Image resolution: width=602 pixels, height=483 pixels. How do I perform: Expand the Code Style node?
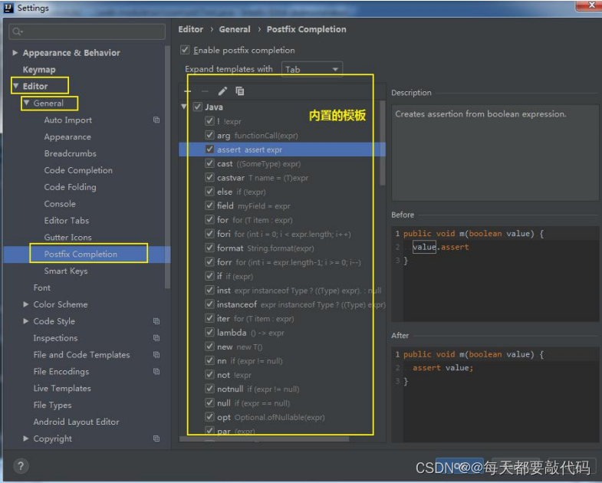point(26,321)
